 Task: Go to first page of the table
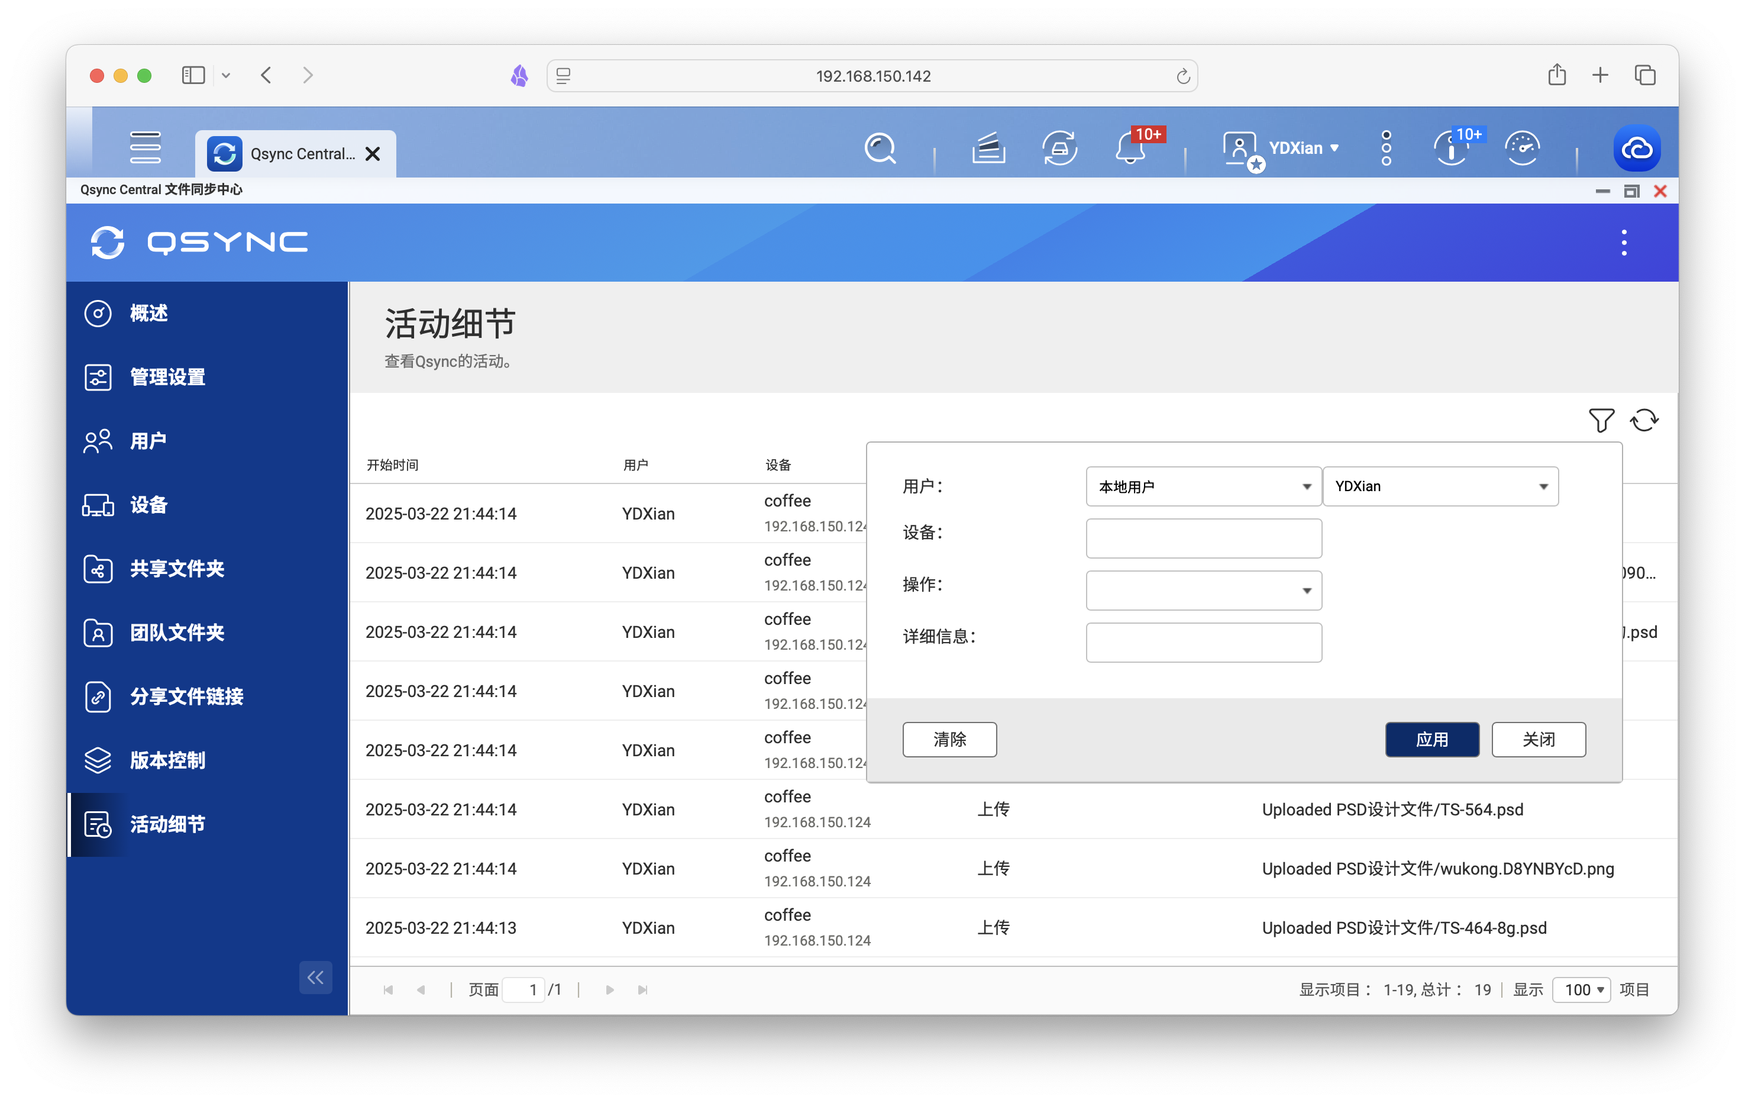[x=387, y=990]
